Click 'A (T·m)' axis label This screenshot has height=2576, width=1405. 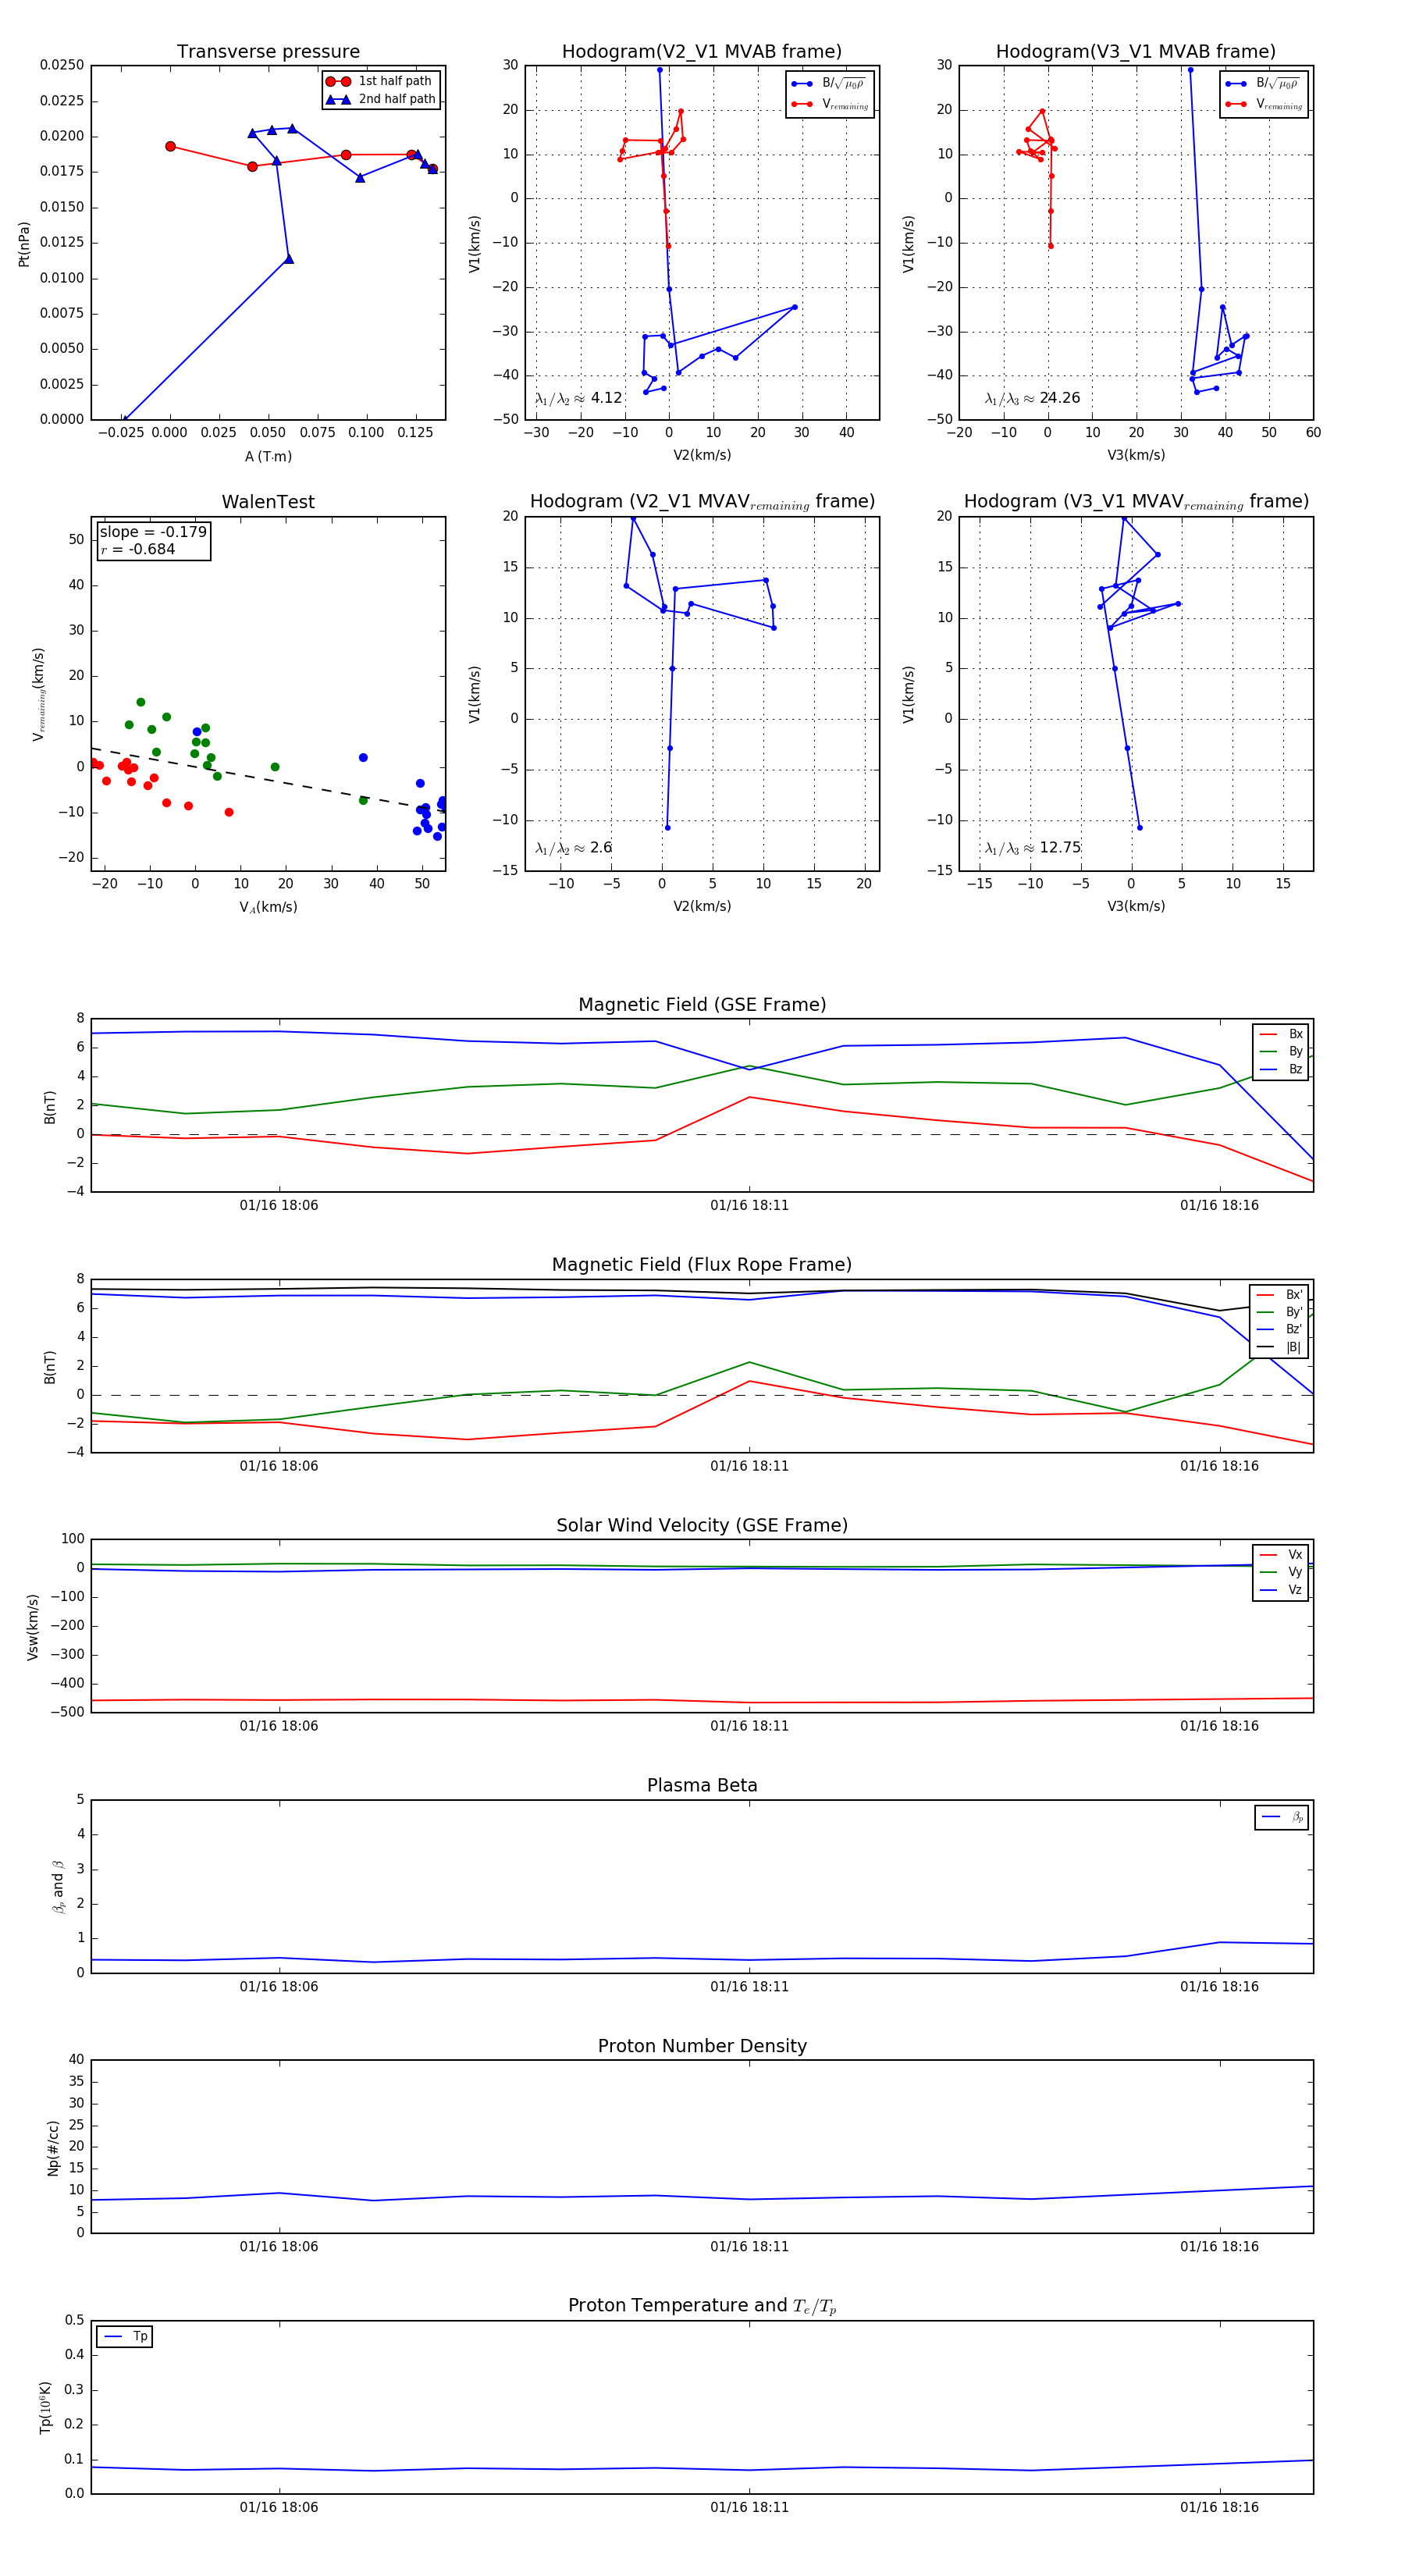(268, 456)
